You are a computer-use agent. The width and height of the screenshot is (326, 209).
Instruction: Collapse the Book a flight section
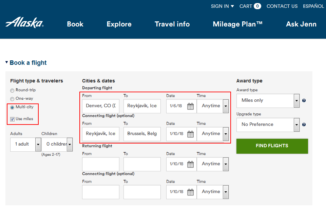click(26, 62)
